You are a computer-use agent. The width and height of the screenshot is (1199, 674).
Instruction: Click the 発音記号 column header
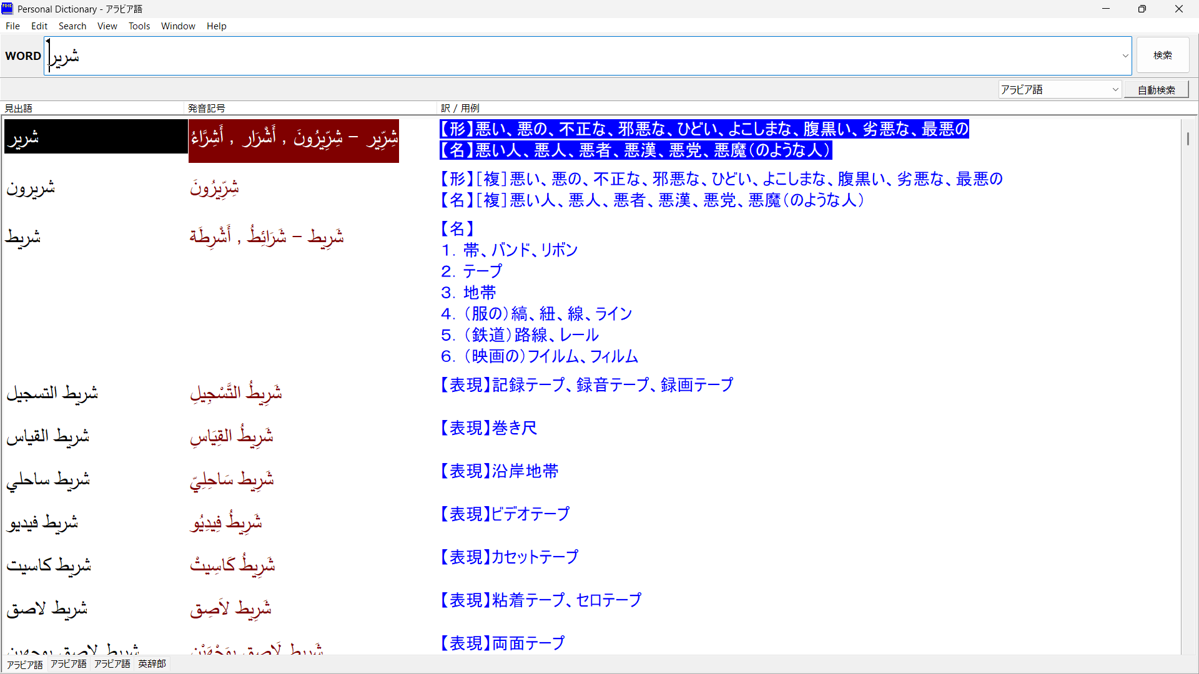[207, 108]
